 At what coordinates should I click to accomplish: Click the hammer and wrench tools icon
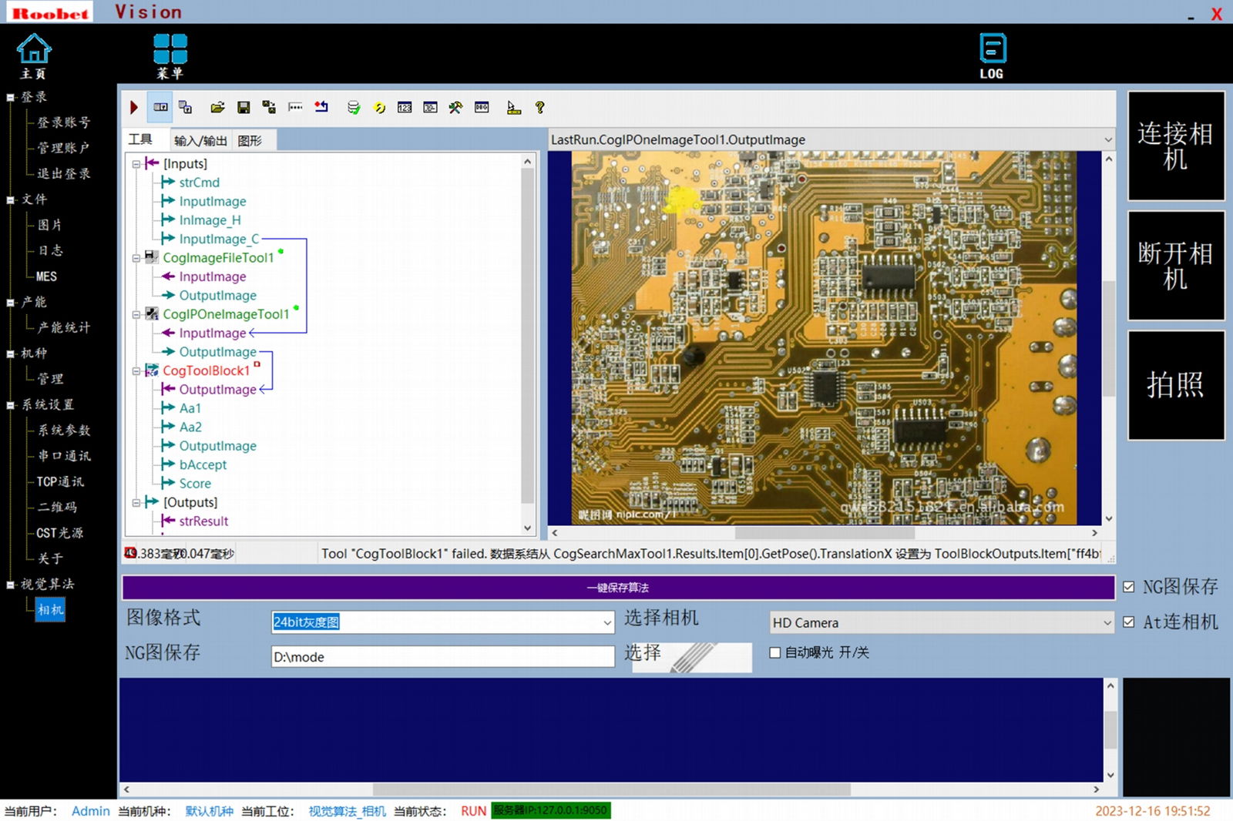click(x=455, y=108)
